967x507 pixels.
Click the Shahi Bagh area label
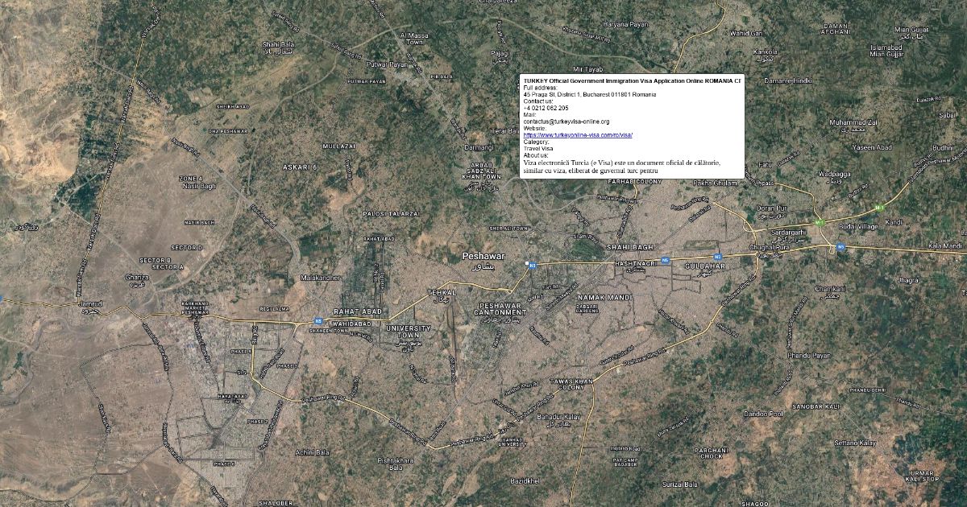coord(629,247)
